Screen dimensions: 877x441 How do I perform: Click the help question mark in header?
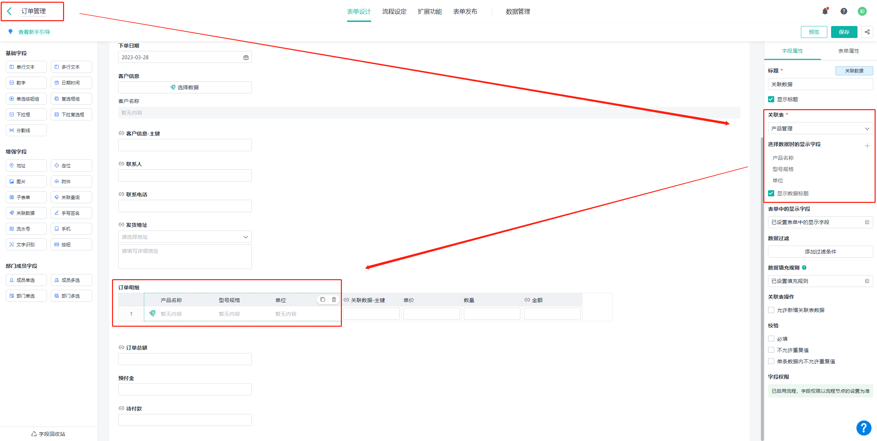click(x=844, y=11)
